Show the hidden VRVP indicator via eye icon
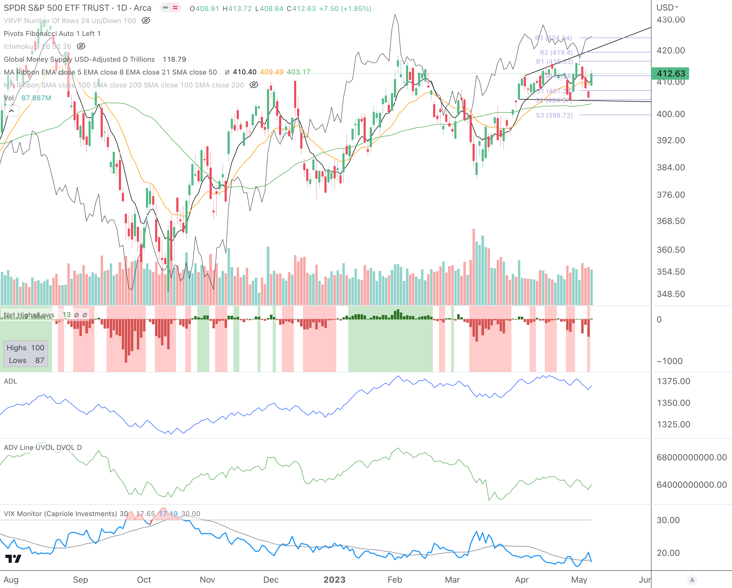The image size is (732, 588). pyautogui.click(x=146, y=21)
